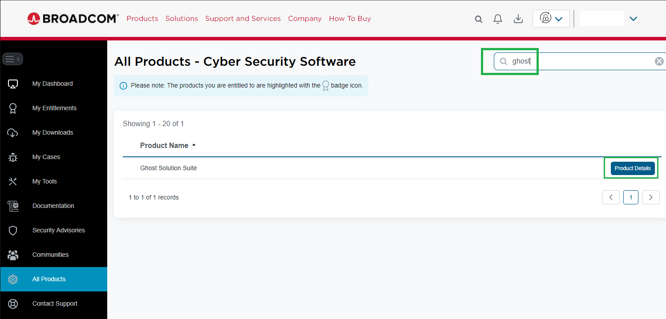This screenshot has width=666, height=319.
Task: Open My Downloads via its cloud icon
Action: [x=13, y=132]
